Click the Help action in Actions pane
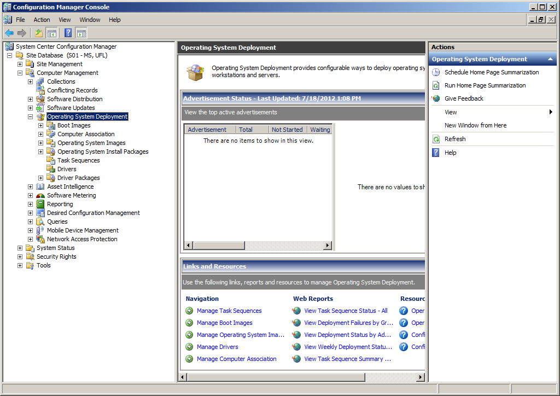 pos(451,153)
